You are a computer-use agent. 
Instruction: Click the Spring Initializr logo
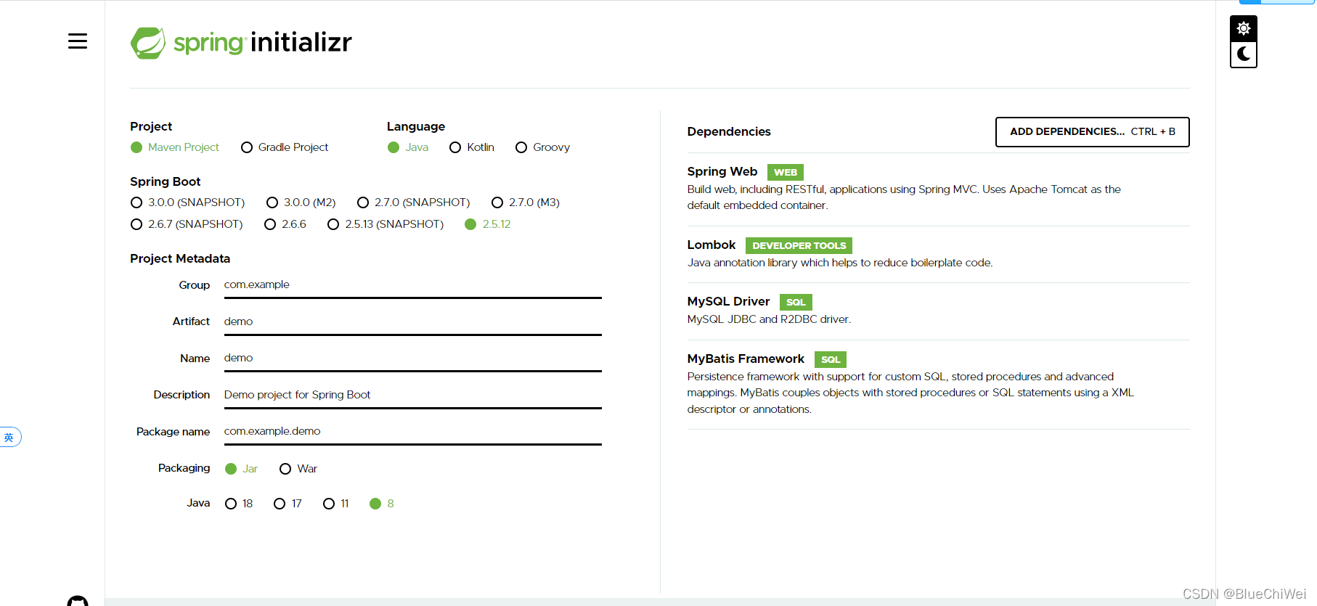[241, 43]
